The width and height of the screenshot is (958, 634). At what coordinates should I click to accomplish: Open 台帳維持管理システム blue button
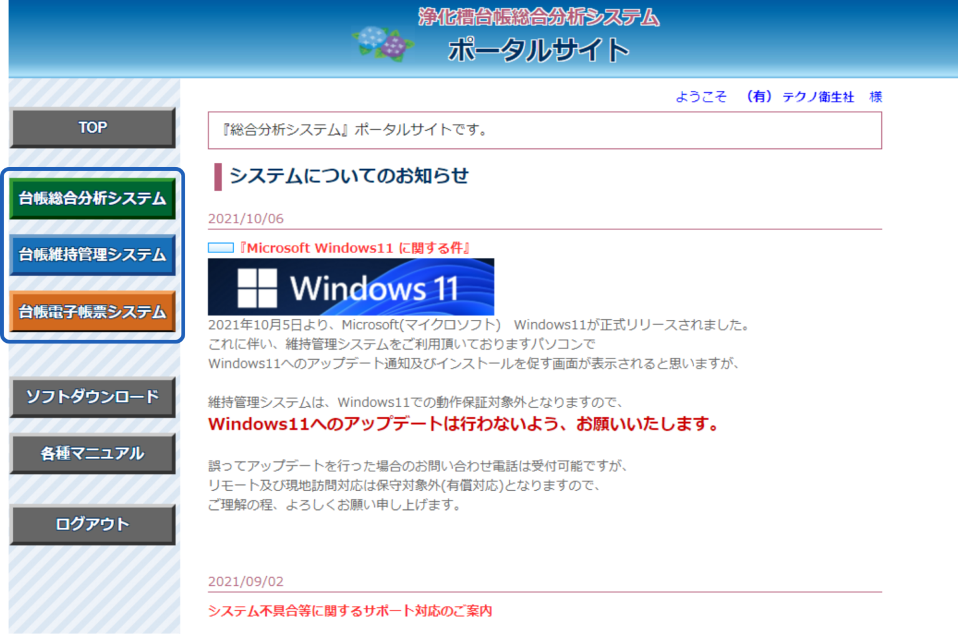(93, 254)
